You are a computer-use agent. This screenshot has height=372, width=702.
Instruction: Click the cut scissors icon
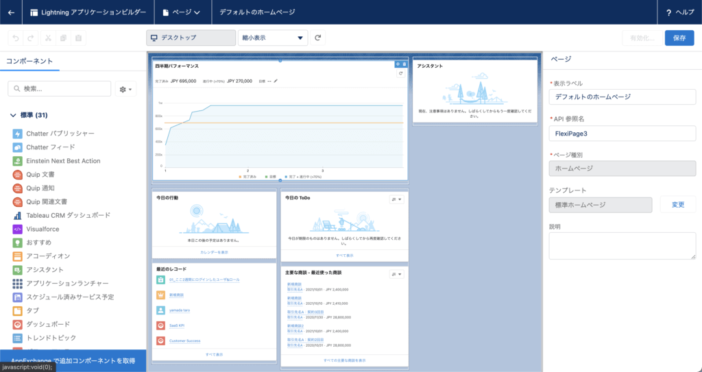tap(47, 38)
